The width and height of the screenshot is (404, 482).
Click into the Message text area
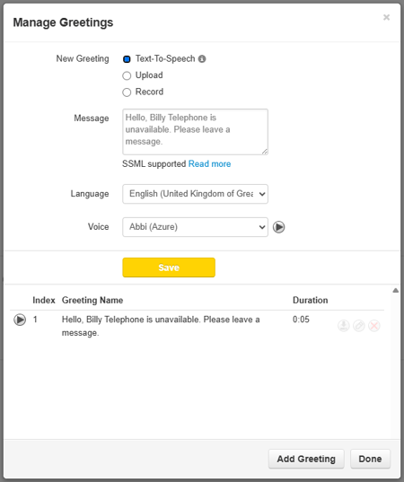point(195,132)
